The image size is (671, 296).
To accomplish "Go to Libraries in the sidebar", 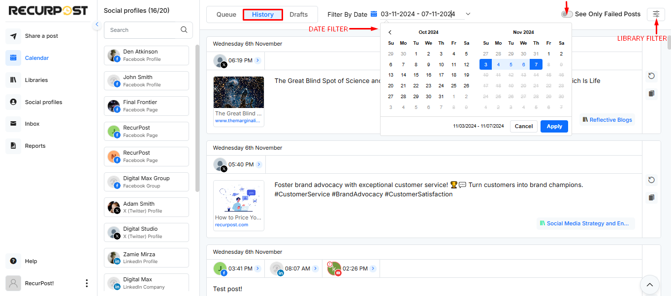I will [36, 80].
